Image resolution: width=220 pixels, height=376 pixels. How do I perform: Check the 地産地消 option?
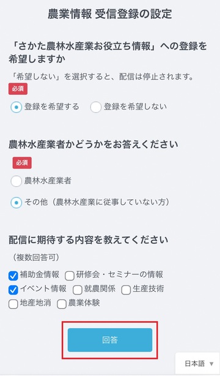13,304
